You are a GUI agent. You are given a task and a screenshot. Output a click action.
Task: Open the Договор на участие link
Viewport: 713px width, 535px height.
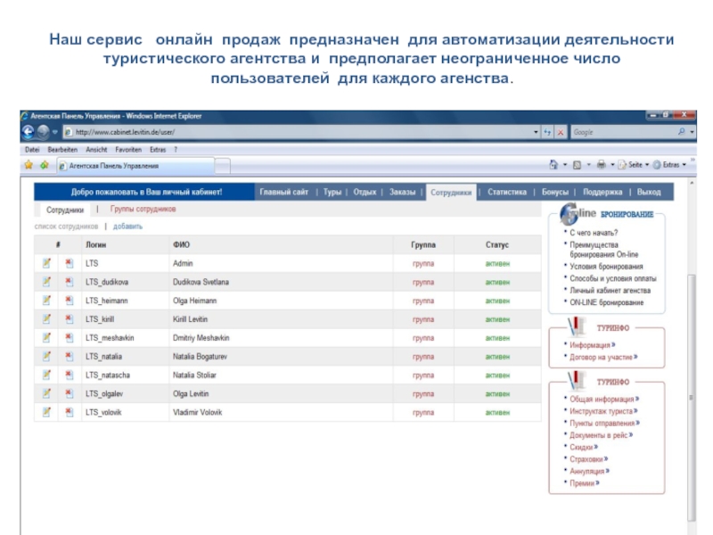pos(603,357)
